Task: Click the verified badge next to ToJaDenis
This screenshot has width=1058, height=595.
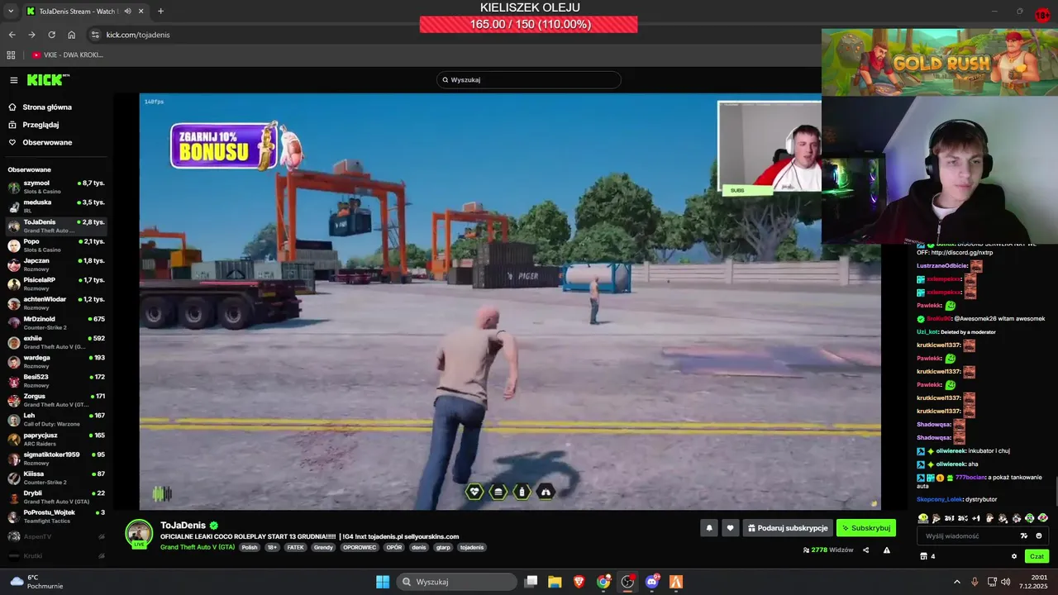Action: coord(214,526)
